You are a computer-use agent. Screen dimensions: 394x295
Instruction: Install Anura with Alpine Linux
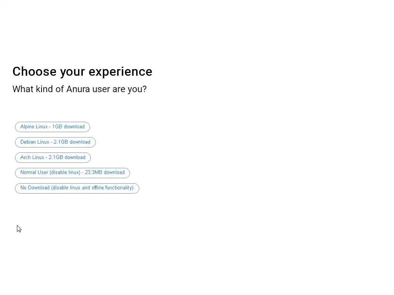pos(52,127)
